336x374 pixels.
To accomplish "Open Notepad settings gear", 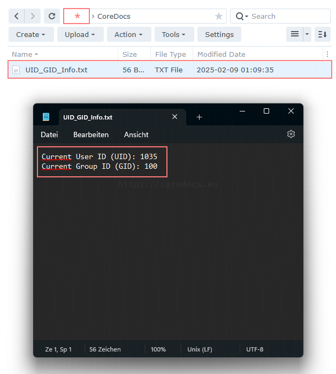I will click(x=291, y=134).
